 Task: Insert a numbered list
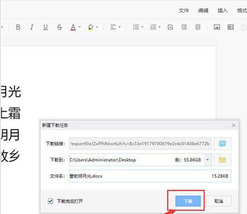pyautogui.click(x=153, y=27)
